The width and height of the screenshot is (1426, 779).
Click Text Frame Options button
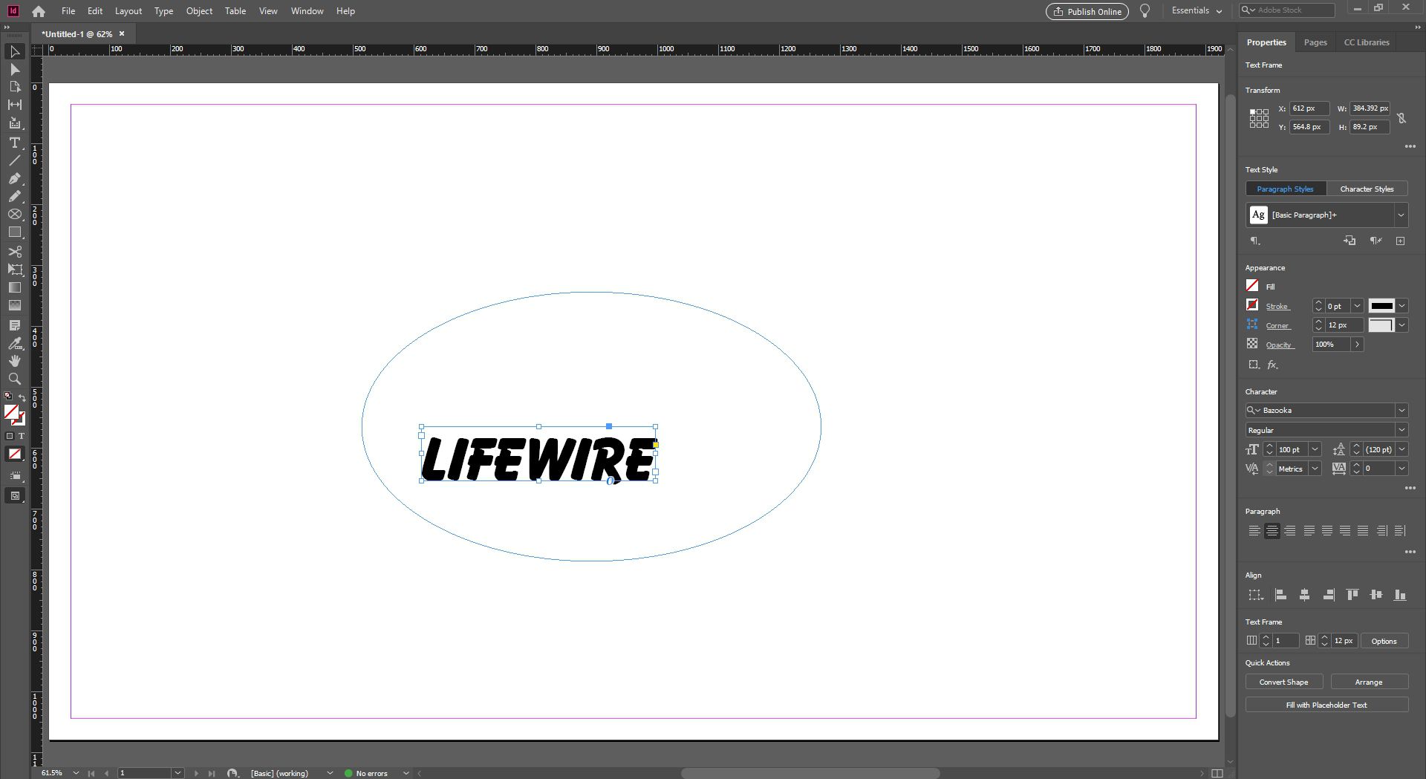1384,641
